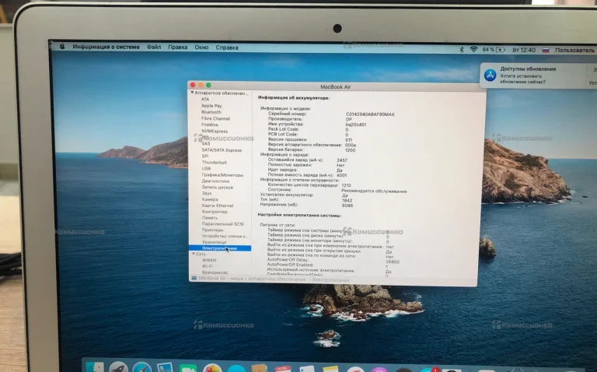
Task: Click the Информация об аккумуляторе heading
Action: click(x=294, y=98)
